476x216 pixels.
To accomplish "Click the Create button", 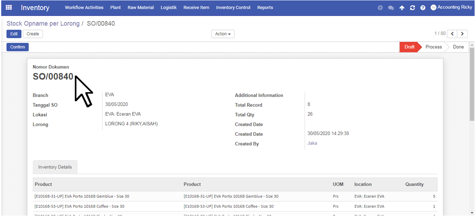I will pyautogui.click(x=33, y=34).
